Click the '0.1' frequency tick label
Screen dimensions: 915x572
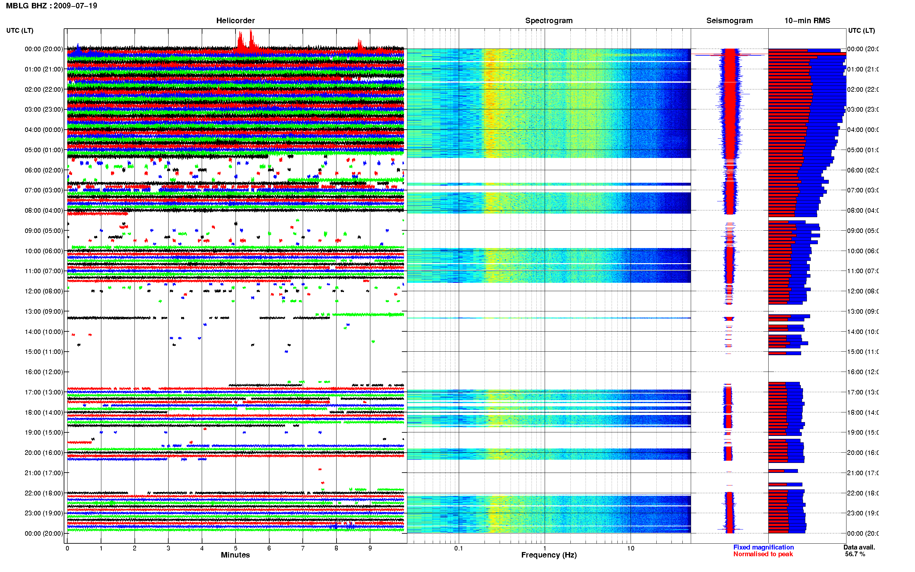click(x=458, y=548)
